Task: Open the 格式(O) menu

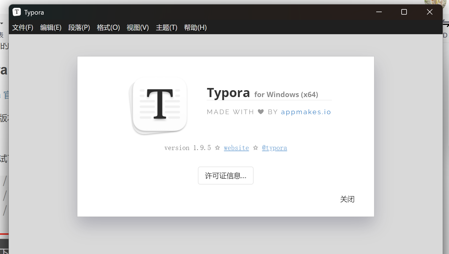Action: pyautogui.click(x=108, y=28)
